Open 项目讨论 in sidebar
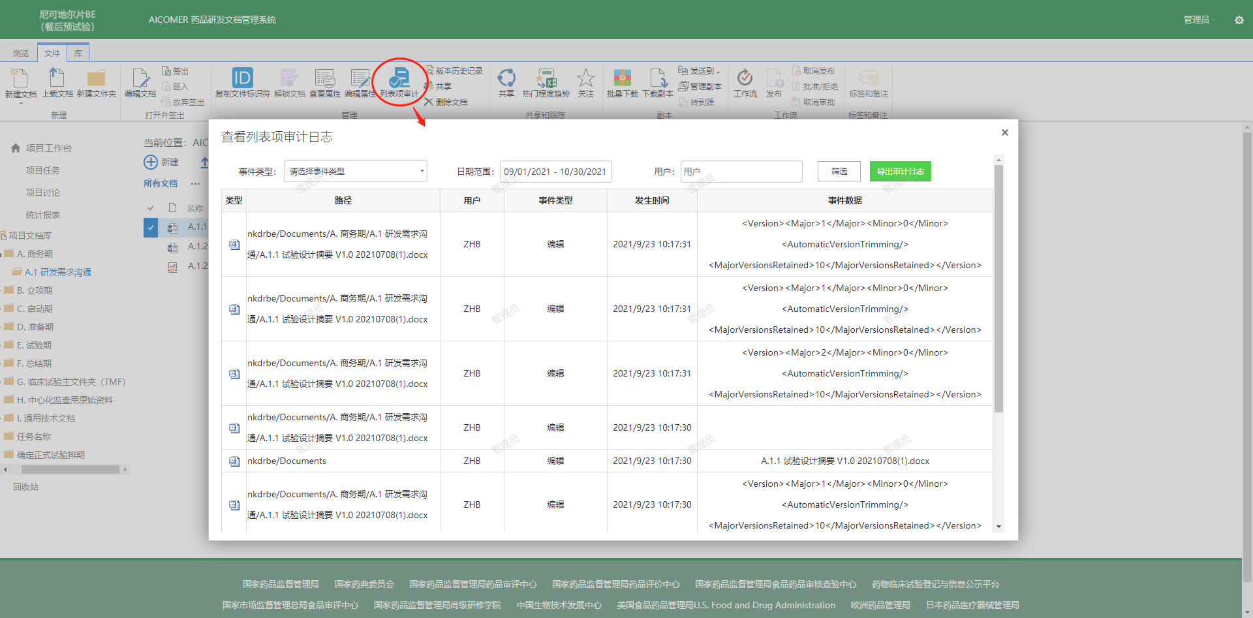 click(43, 193)
